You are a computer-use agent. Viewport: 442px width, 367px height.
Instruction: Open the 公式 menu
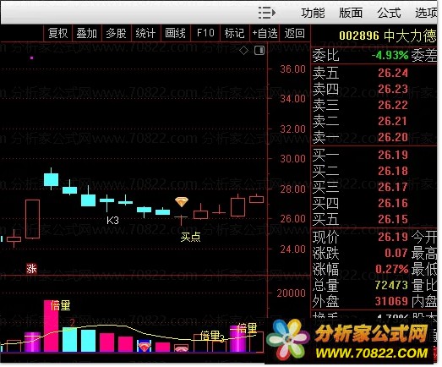[389, 13]
